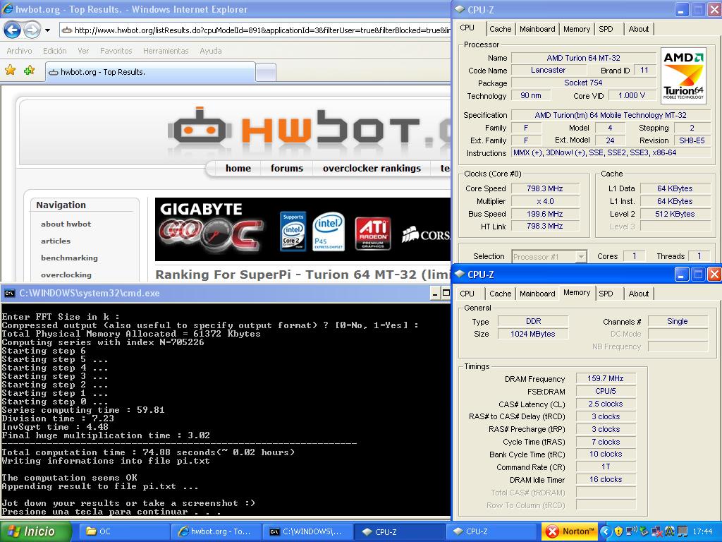Switch to OC folder taskbar button
Image resolution: width=722 pixels, height=542 pixels.
pyautogui.click(x=123, y=532)
